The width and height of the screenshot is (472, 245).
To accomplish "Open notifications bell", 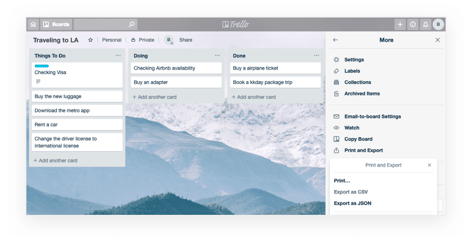I will 425,24.
